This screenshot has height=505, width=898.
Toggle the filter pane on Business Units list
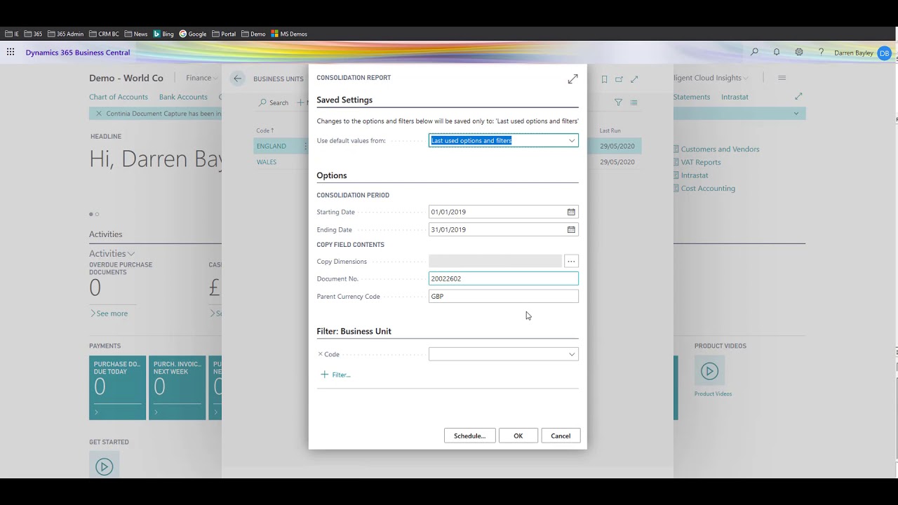pyautogui.click(x=618, y=102)
